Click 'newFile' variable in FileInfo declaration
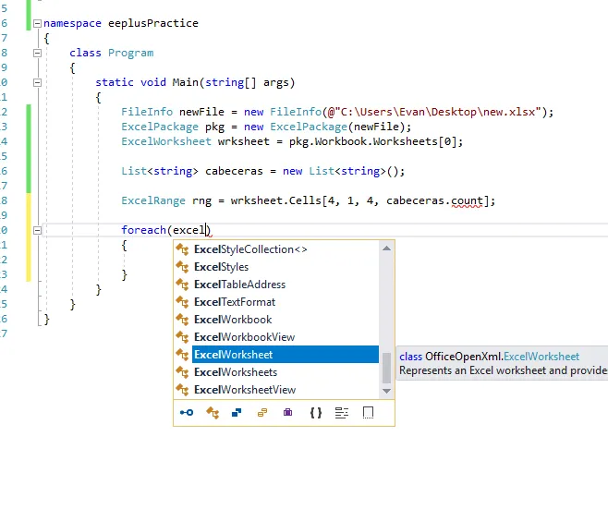Viewport: 608px width, 509px height. [x=201, y=112]
